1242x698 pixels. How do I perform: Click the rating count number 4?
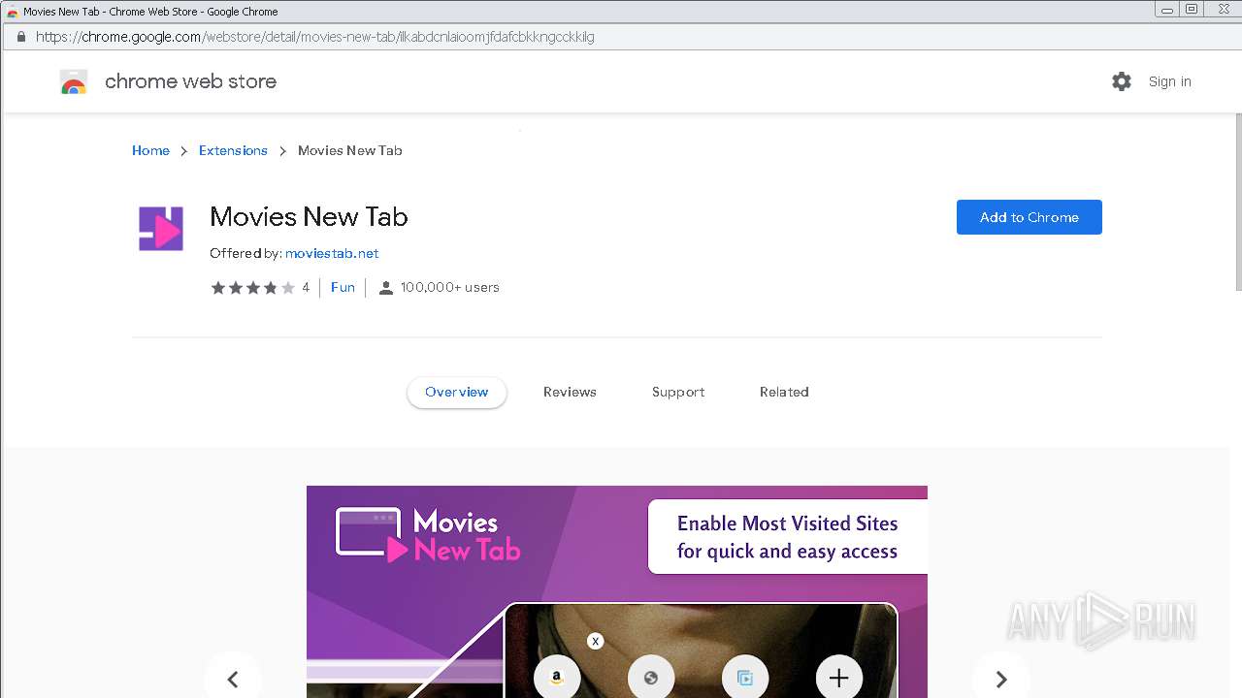pyautogui.click(x=306, y=287)
